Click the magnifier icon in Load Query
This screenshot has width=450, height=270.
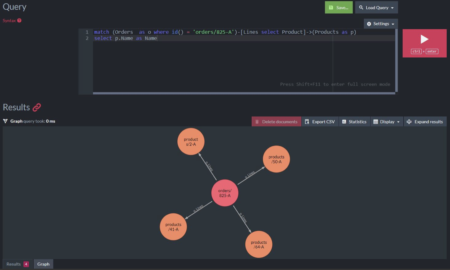(x=361, y=7)
